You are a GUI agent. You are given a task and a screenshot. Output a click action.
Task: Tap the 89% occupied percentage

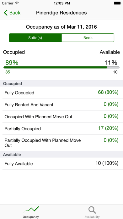coord(12,63)
